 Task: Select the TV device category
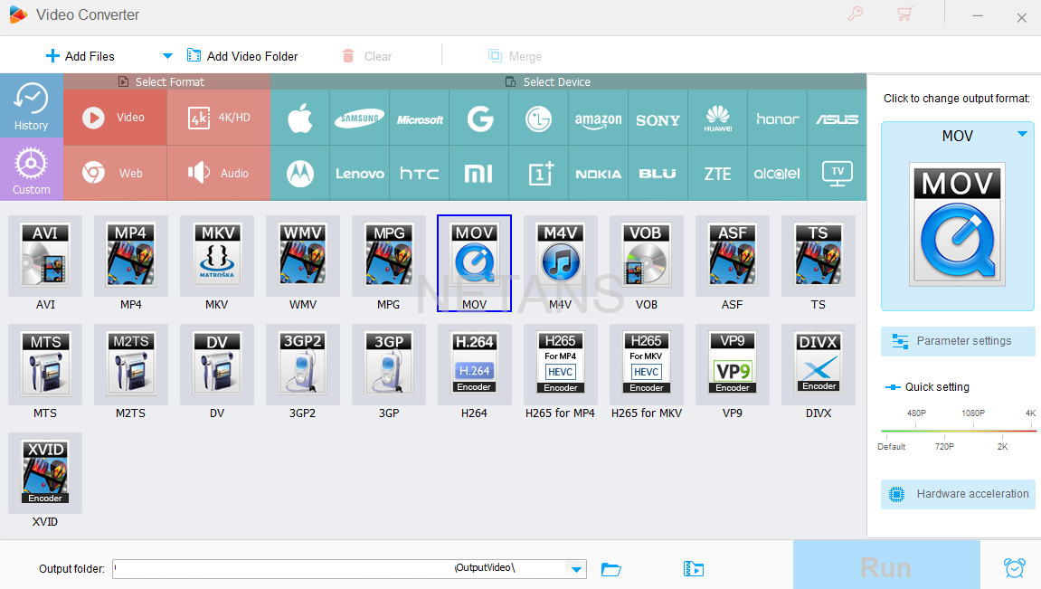(838, 174)
